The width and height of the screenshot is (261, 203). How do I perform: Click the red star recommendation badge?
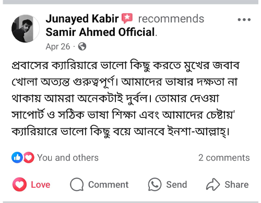(x=127, y=18)
